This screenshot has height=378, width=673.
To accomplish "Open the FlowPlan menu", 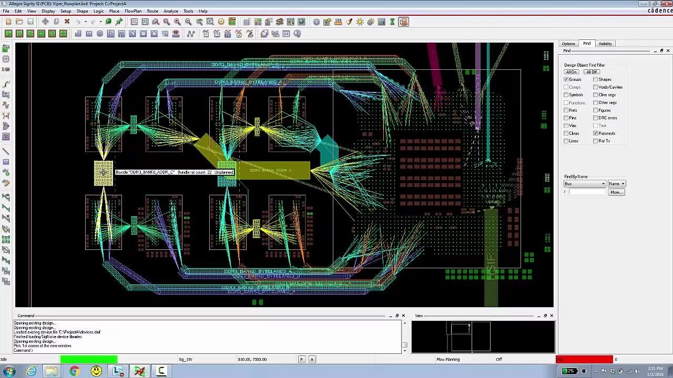I will [x=133, y=11].
